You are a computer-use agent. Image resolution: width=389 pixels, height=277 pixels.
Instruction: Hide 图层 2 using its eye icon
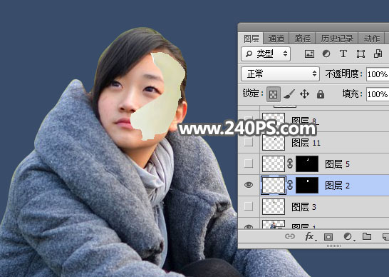pos(249,185)
